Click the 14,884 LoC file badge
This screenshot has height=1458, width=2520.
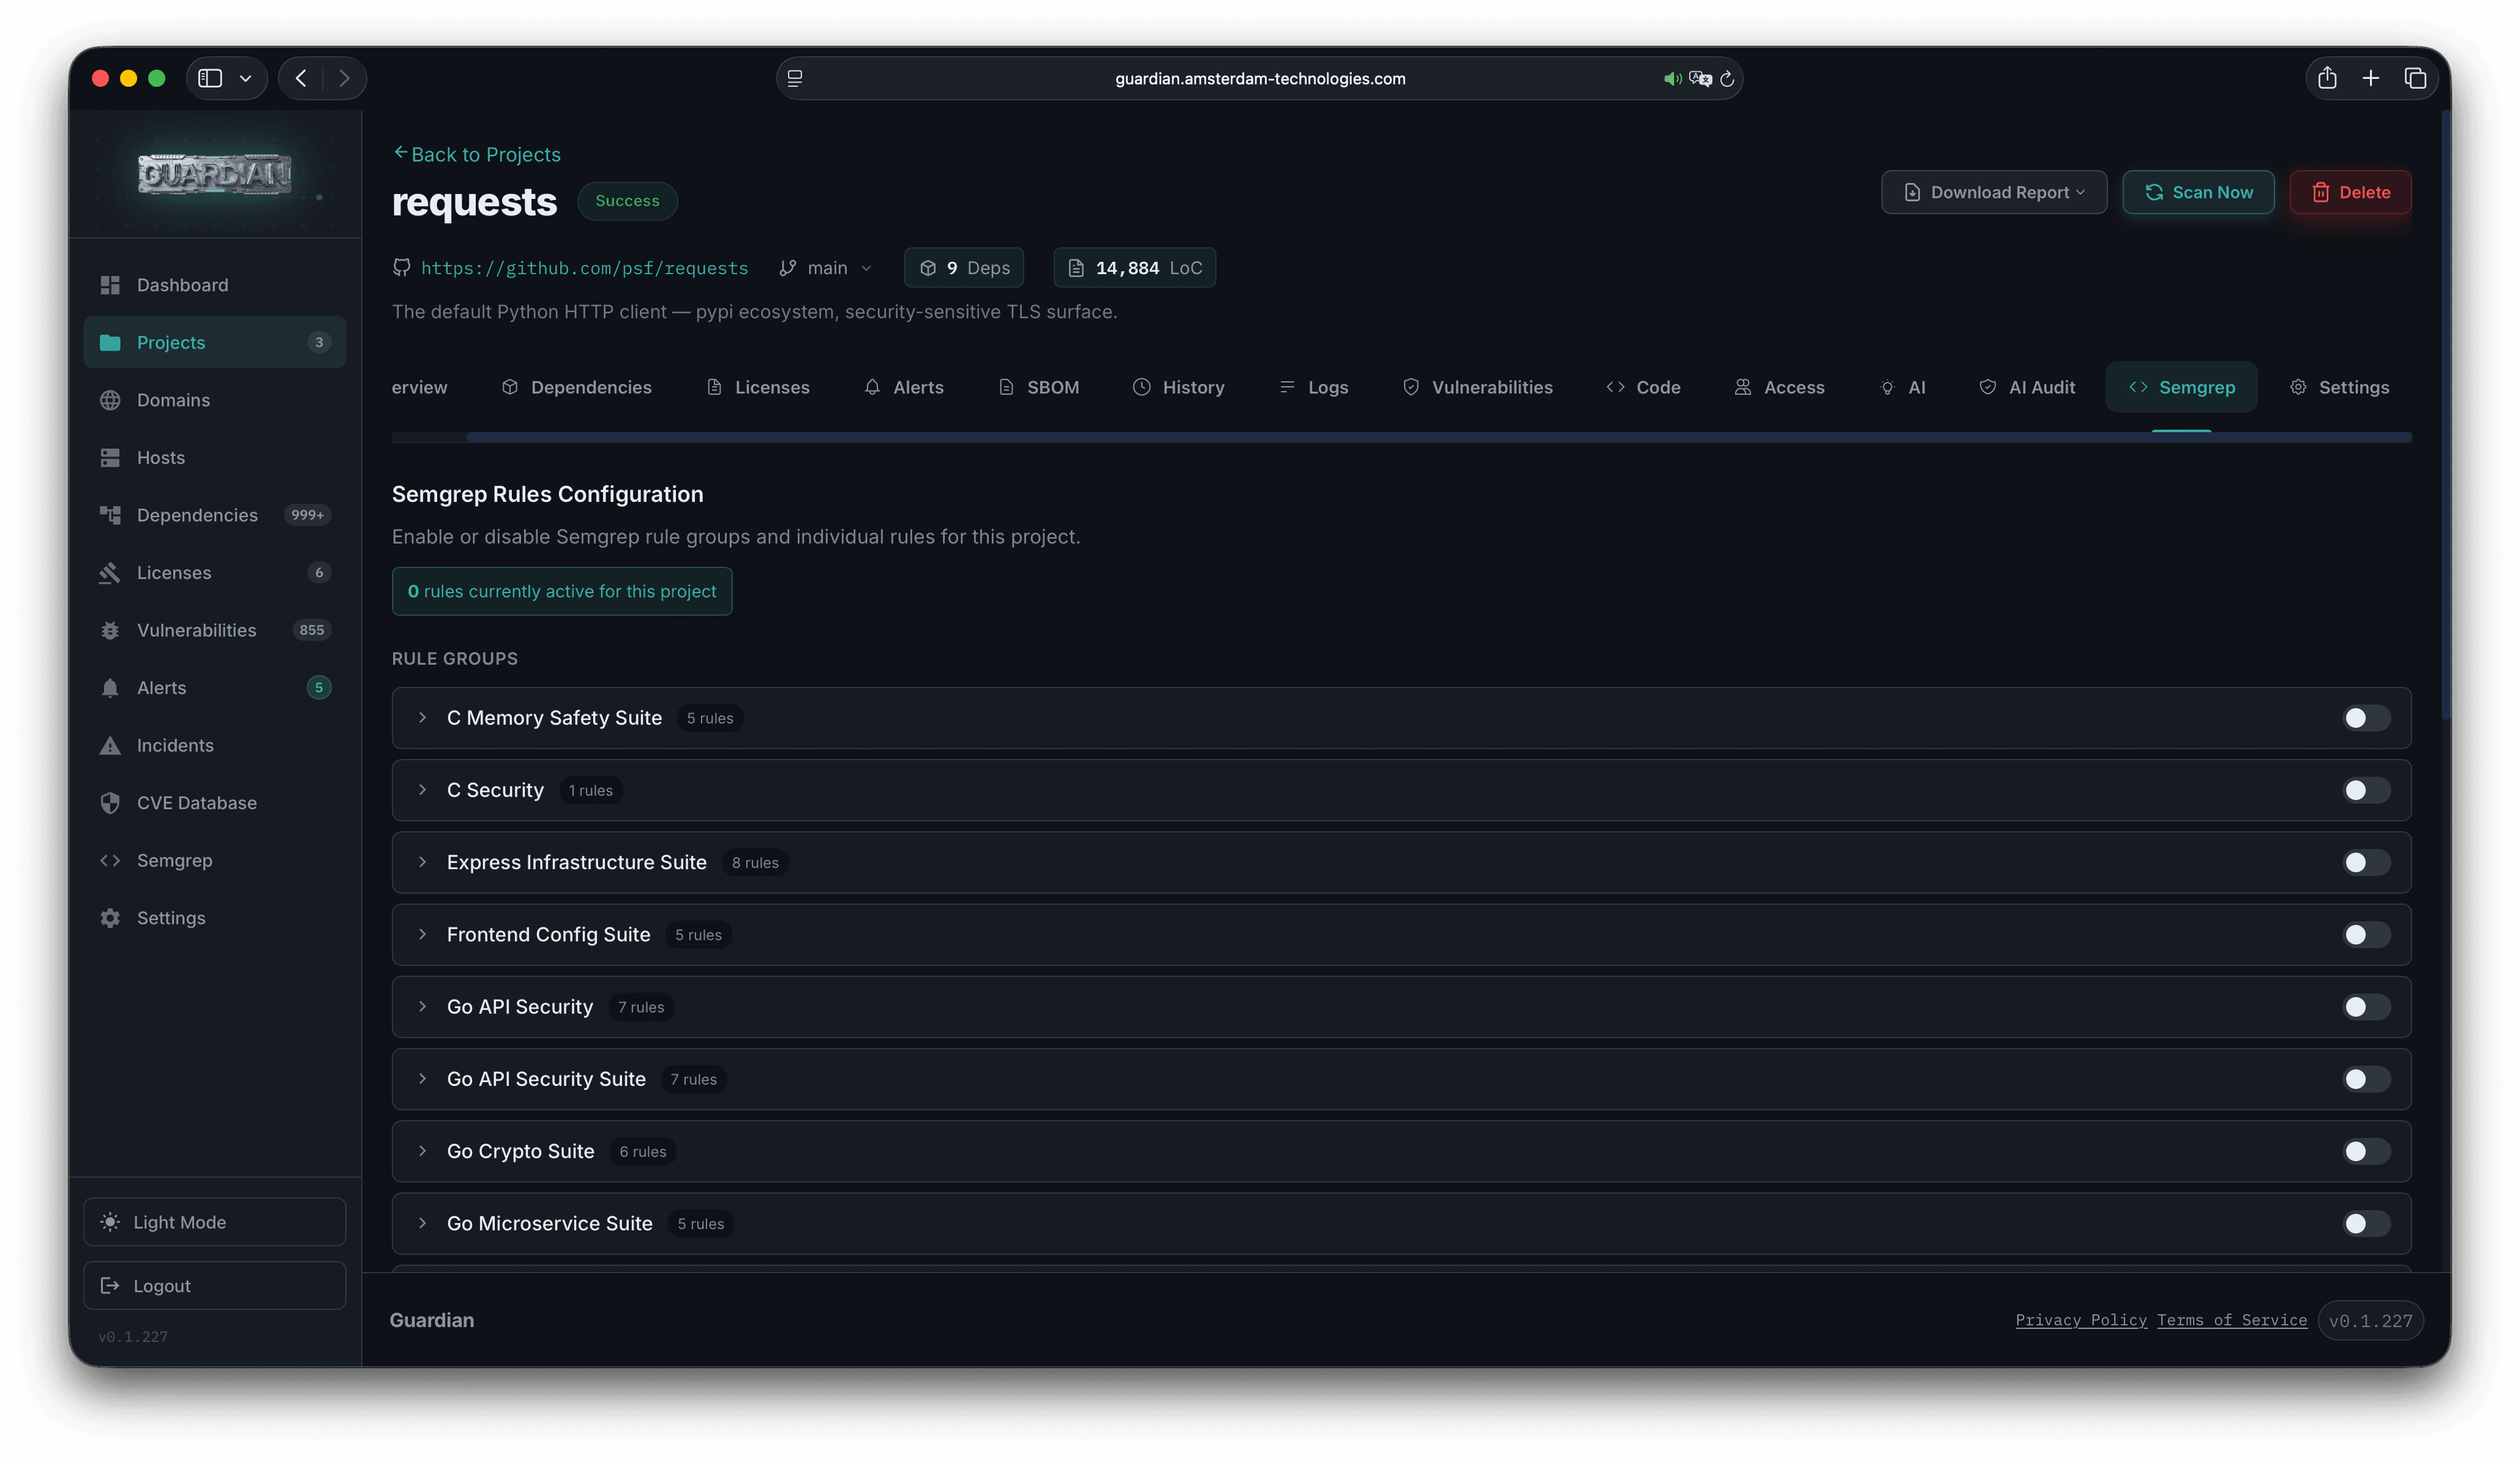click(1134, 268)
